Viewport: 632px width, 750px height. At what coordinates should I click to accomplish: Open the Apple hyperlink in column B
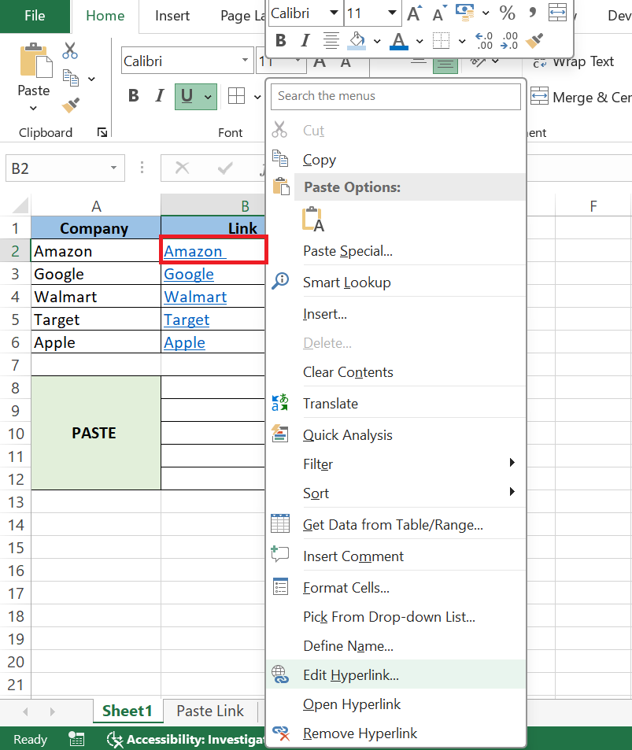(184, 343)
